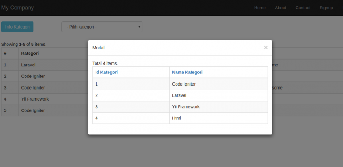Viewport: 343px width, 167px height.
Task: Click the Kategori header in background table
Action: (30, 53)
